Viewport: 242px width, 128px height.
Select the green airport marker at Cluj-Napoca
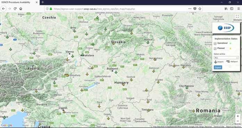tap(187, 88)
